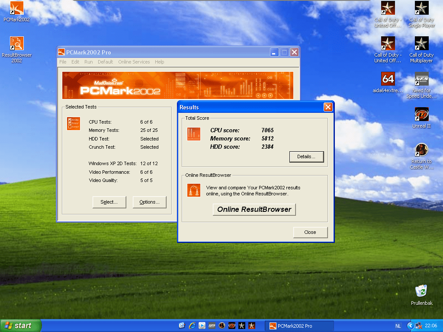Click the Online ResultBrowser button
The height and width of the screenshot is (332, 443).
click(x=254, y=210)
